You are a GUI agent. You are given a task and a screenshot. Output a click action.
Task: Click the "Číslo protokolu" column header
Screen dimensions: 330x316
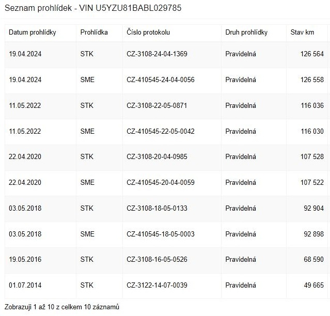(148, 33)
